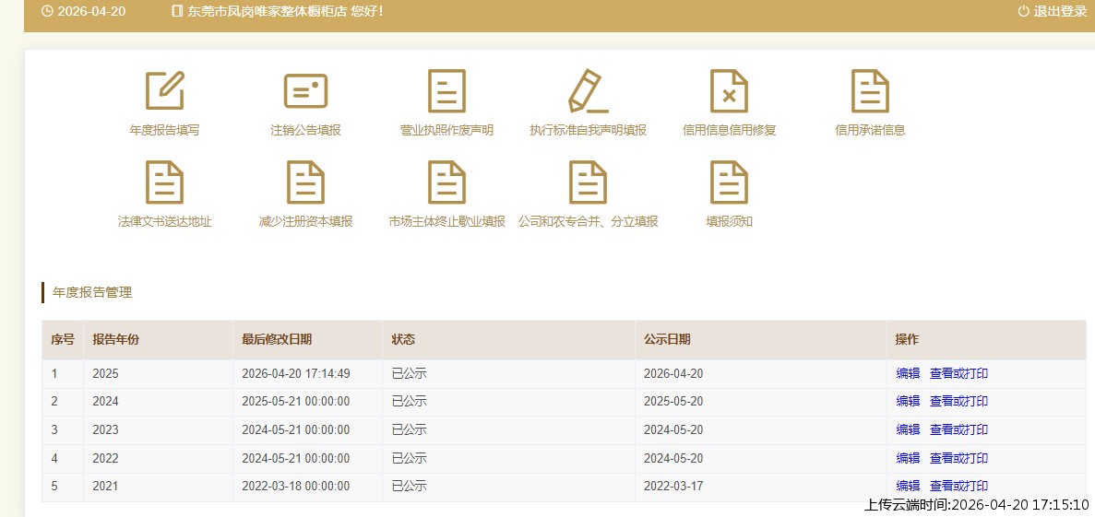Viewport: 1095px width, 517px height.
Task: Open 信用信息信用修复 icon
Action: [729, 91]
